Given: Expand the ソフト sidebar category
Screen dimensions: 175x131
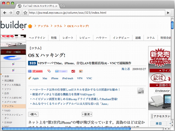Looking at the screenshot, I should (x=8, y=89).
